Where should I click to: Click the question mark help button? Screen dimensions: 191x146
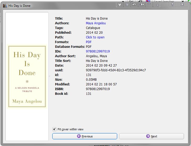tap(172, 5)
